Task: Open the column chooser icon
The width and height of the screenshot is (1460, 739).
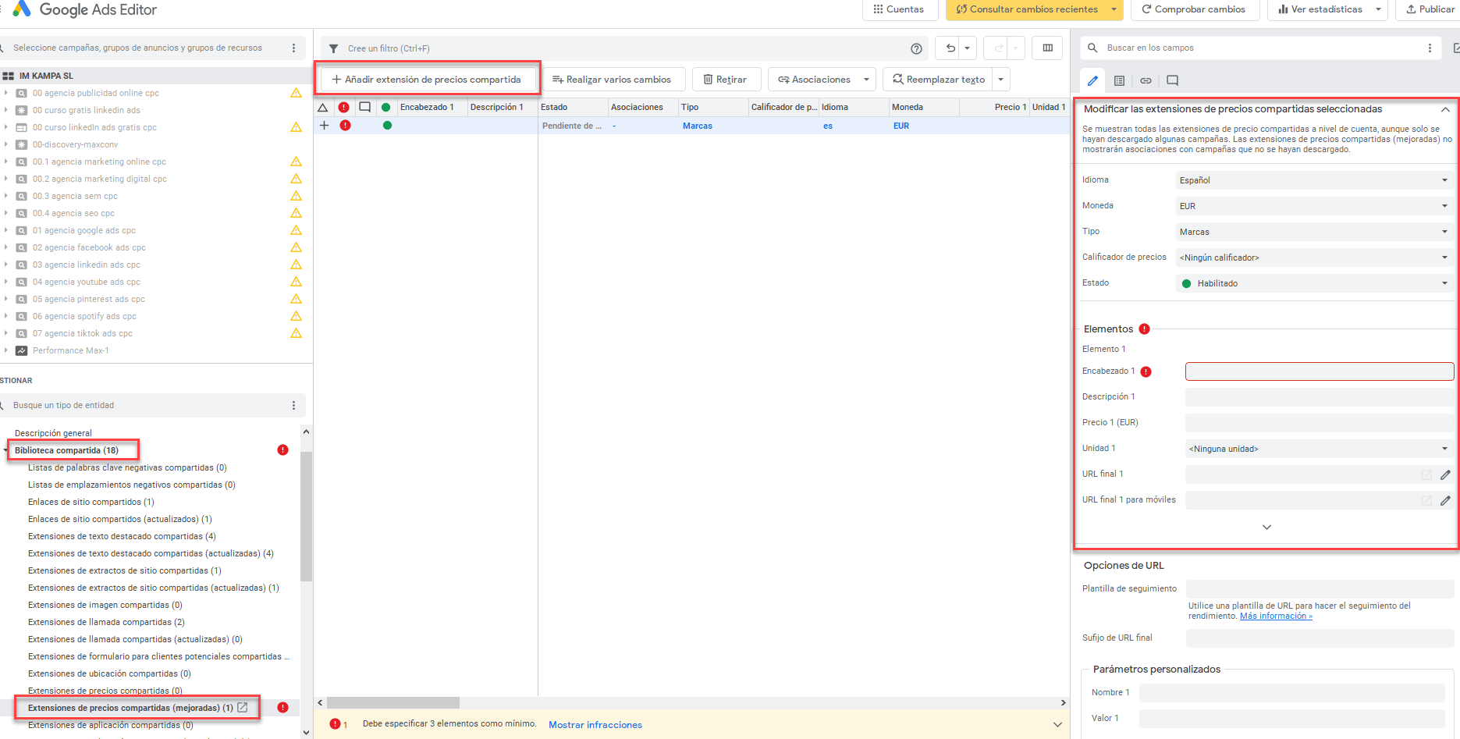Action: (x=1047, y=48)
